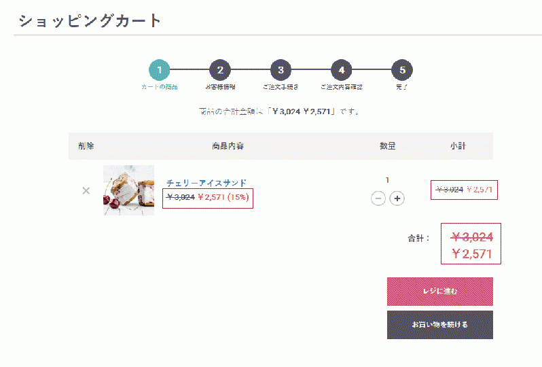The height and width of the screenshot is (367, 542).
Task: Decrease quantity with the minus button
Action: 378,198
